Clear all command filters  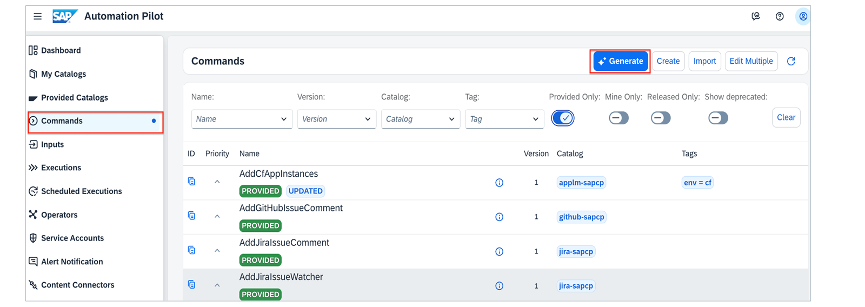coord(786,117)
